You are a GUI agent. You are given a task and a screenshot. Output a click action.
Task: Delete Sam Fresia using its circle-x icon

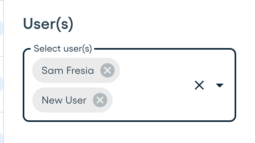107,70
